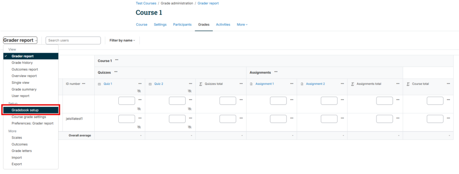Open jeisillatest1 row Assignment 2 cell three-dot menu
The image size is (459, 174).
click(x=342, y=118)
